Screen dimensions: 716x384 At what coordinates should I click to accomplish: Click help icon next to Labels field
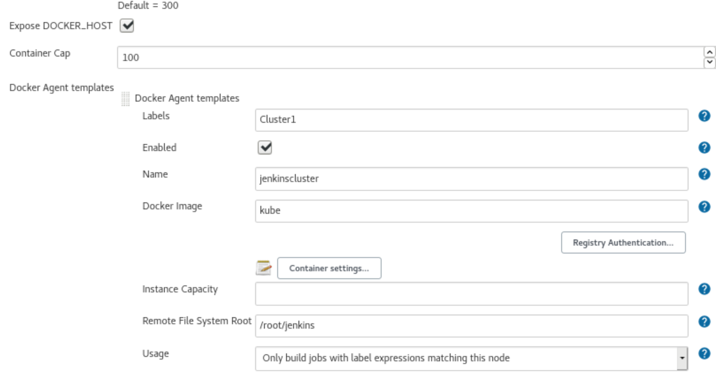click(703, 116)
